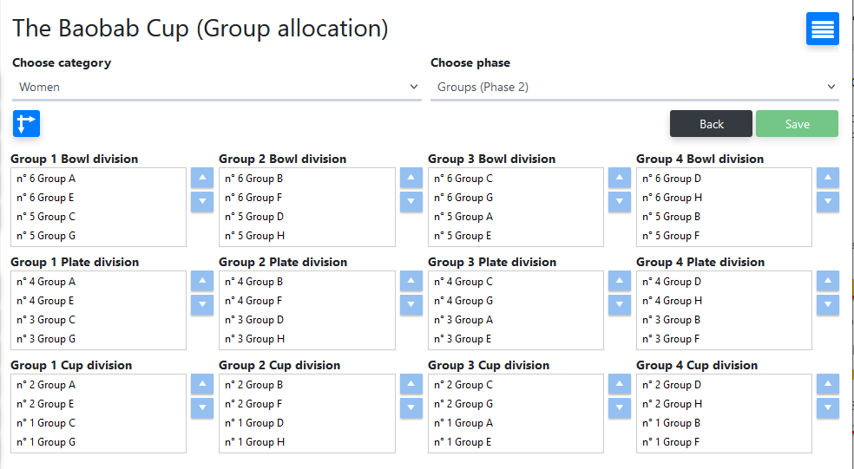854x469 pixels.
Task: Move down in Group 3 Plate division
Action: pos(619,304)
